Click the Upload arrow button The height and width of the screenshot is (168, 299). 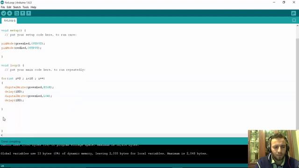click(x=9, y=13)
